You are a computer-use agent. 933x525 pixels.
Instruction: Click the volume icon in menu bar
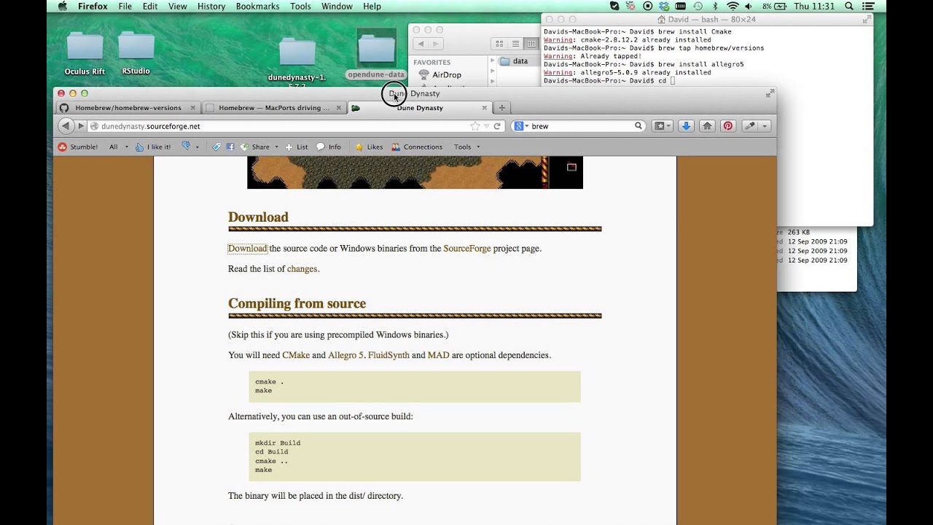749,7
